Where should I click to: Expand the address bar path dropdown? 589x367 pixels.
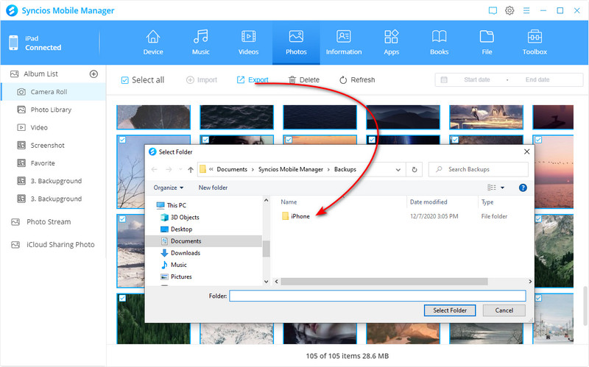398,170
